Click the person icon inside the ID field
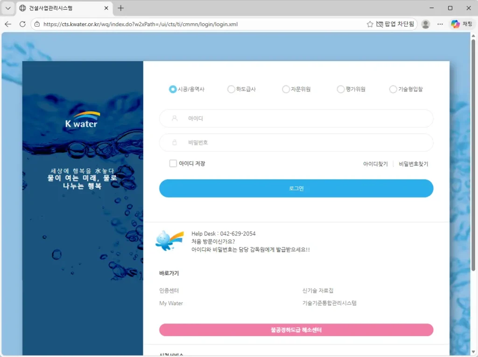 tap(173, 118)
